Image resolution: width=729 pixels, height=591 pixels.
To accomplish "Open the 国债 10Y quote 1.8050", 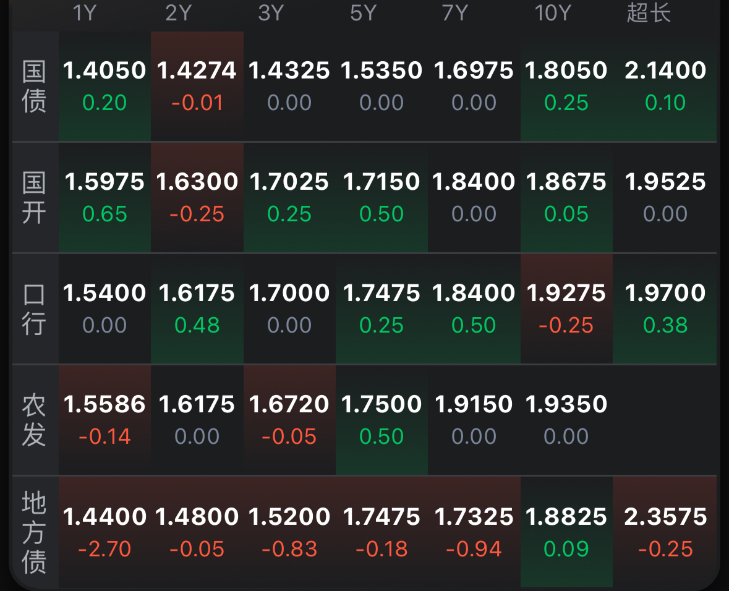I will click(x=566, y=86).
